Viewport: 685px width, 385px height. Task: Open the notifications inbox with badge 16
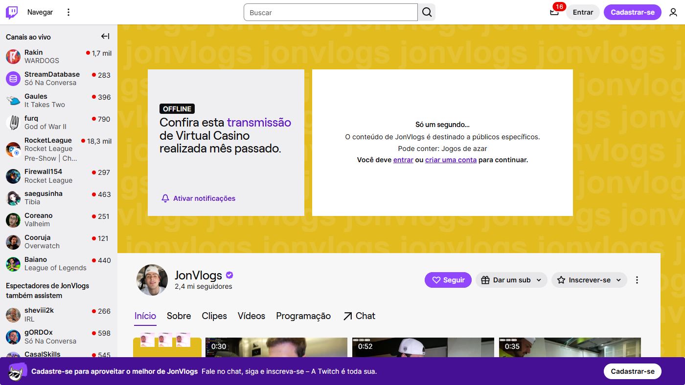[554, 12]
